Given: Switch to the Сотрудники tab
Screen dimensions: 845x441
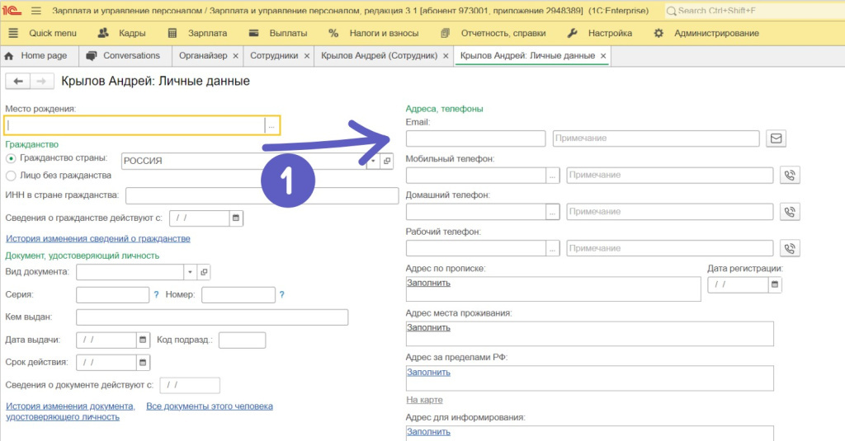Looking at the screenshot, I should tap(273, 55).
